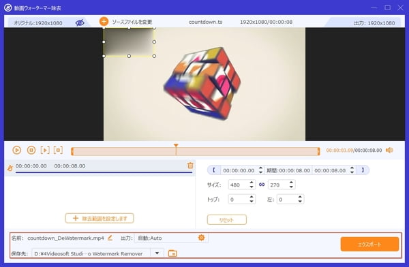Click the original 1920x1080 tab label

(x=37, y=23)
